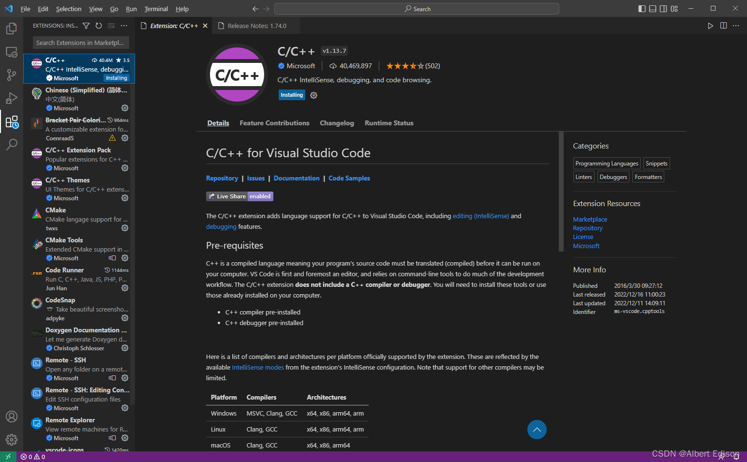The image size is (747, 462).
Task: Select the Debuggers category
Action: pyautogui.click(x=613, y=177)
